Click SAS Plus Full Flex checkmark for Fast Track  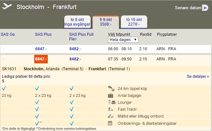click(72, 109)
